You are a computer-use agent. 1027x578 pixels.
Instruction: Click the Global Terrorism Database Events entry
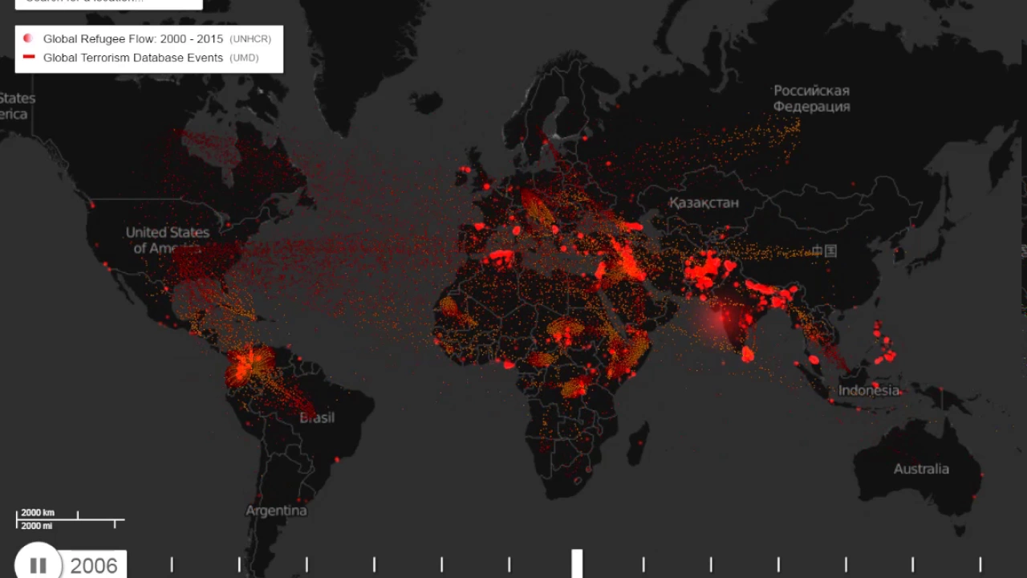point(133,58)
